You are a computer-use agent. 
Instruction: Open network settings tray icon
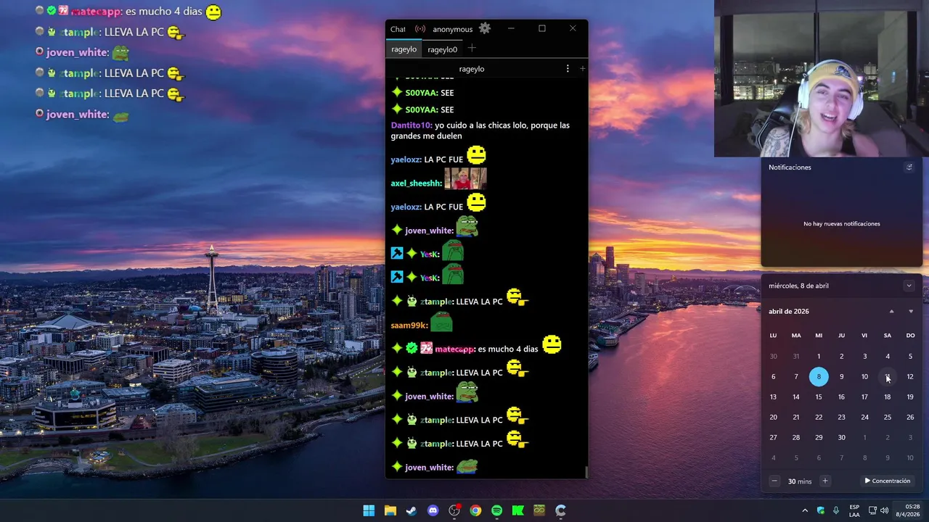(x=872, y=510)
